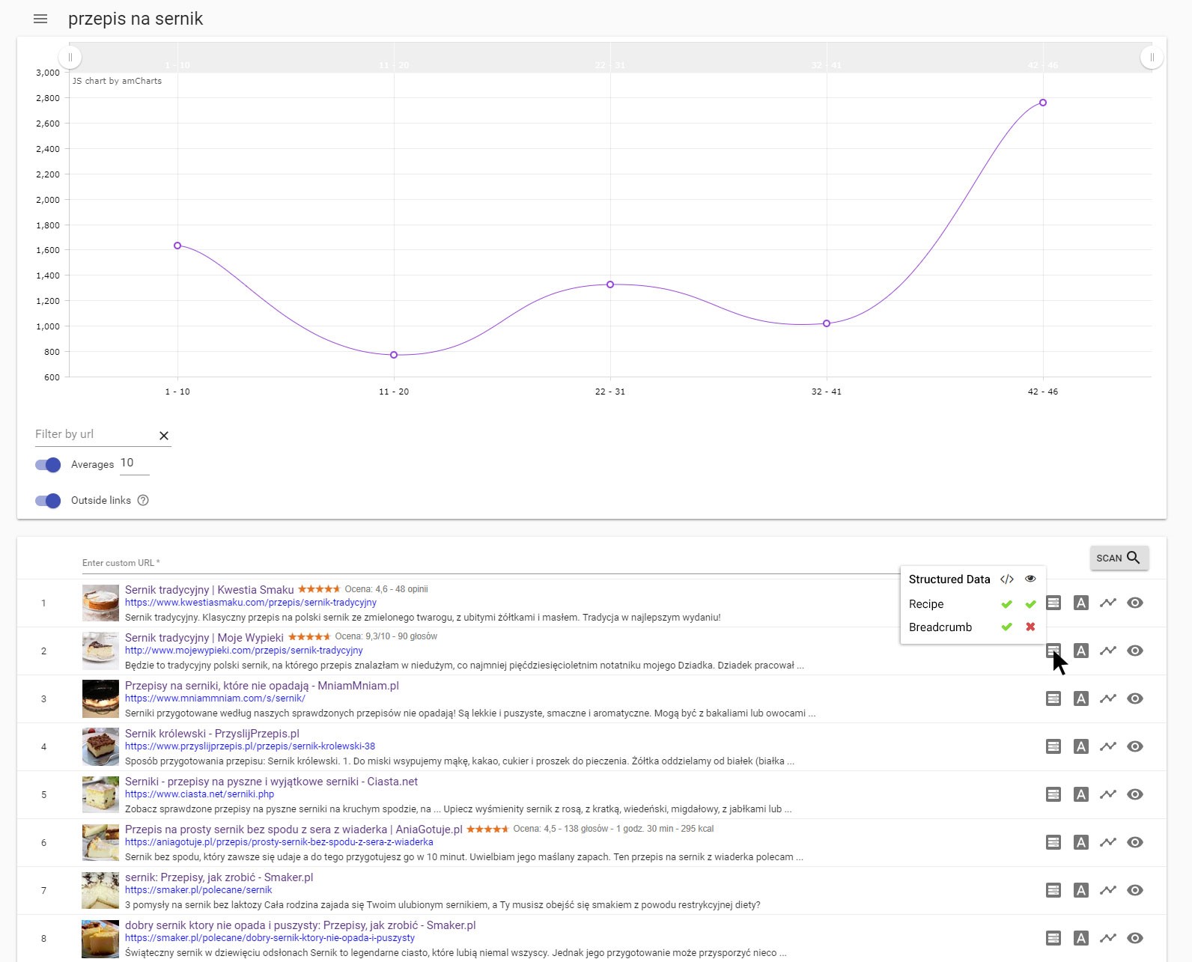Open the aniagotuje.pl recipe URL

point(279,842)
